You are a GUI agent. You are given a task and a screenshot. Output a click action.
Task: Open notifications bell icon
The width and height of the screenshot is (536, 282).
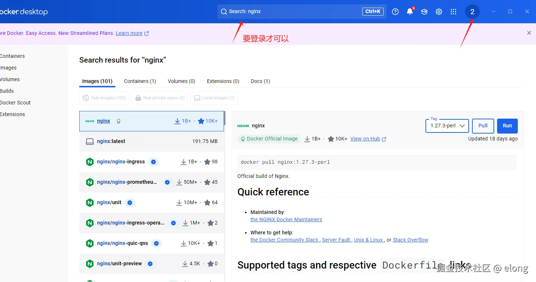[x=410, y=12]
